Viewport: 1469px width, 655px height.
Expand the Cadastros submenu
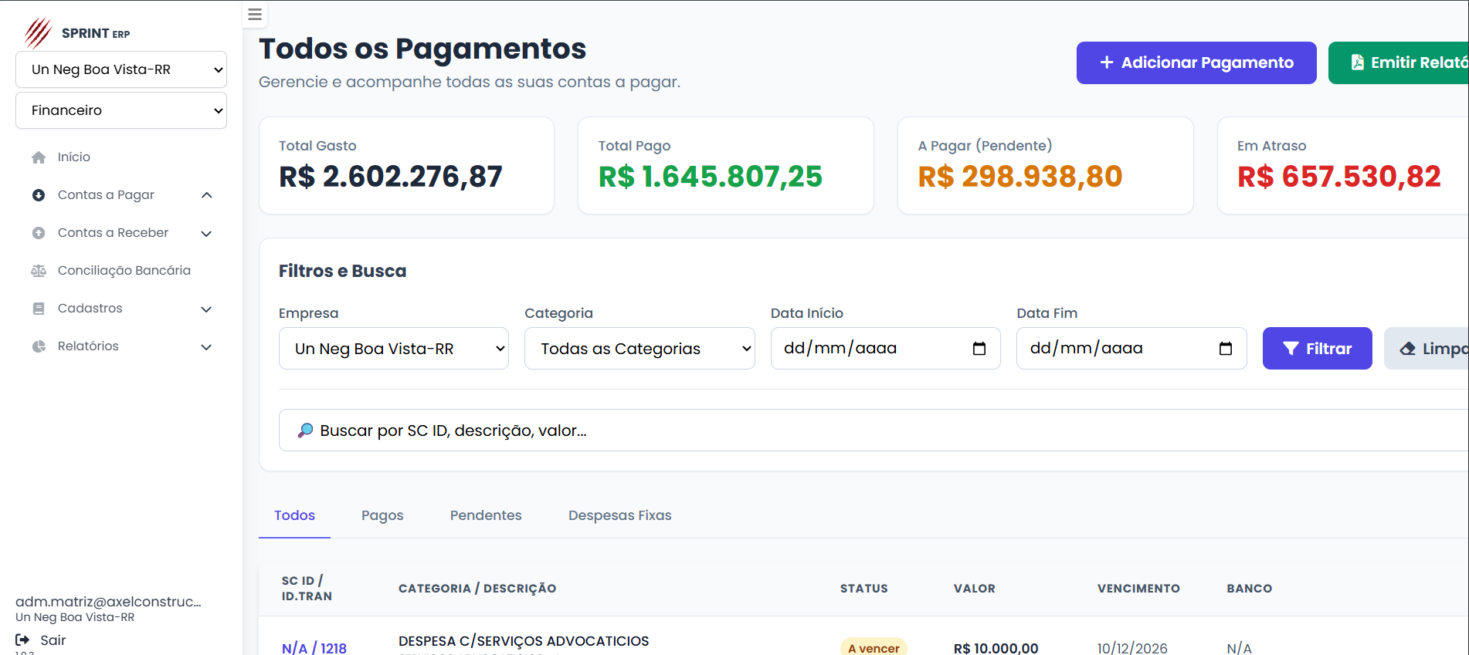206,309
